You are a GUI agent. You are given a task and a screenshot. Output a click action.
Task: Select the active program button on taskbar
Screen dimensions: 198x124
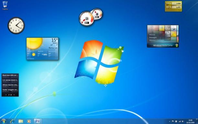(38, 121)
